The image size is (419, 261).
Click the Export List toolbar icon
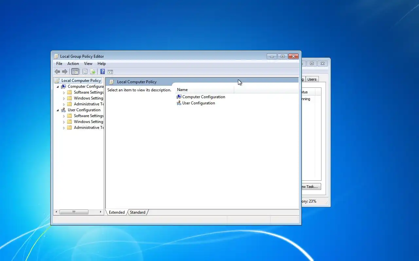click(x=93, y=72)
